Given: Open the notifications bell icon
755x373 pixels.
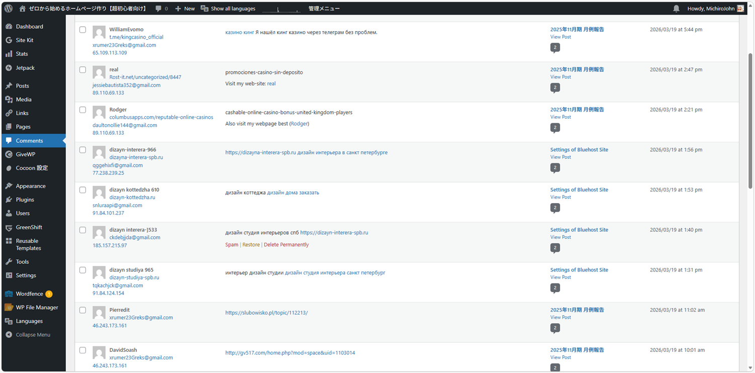Looking at the screenshot, I should 676,9.
